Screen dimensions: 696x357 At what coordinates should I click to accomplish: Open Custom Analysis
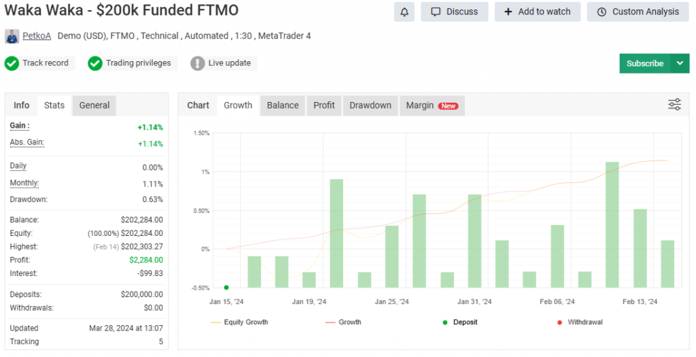(638, 12)
